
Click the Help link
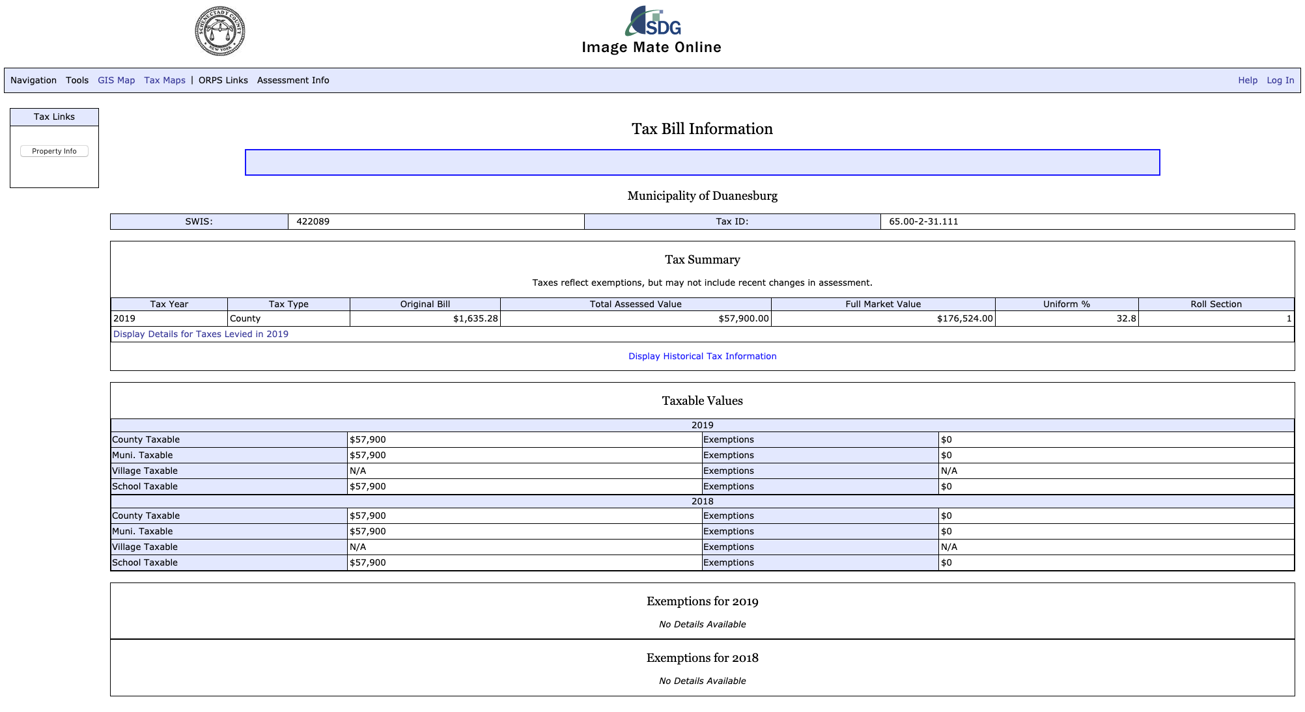[1247, 80]
